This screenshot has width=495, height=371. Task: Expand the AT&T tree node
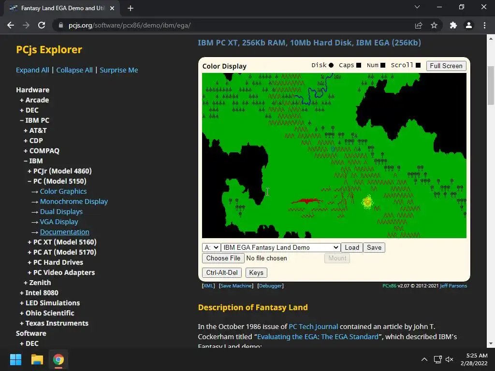pyautogui.click(x=35, y=130)
